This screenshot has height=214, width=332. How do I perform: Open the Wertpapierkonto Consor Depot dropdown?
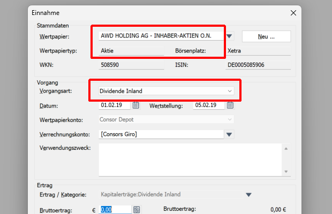tap(167, 119)
